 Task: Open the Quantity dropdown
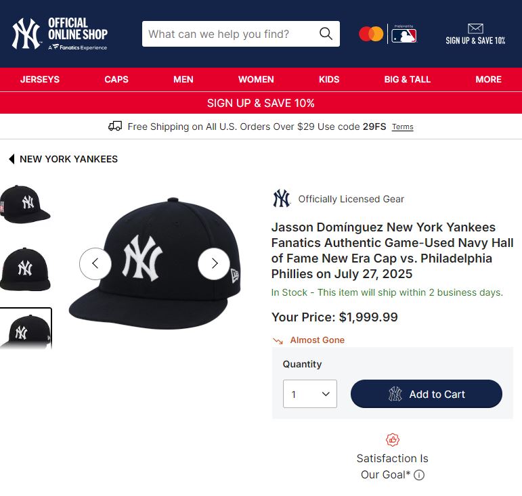pos(309,394)
